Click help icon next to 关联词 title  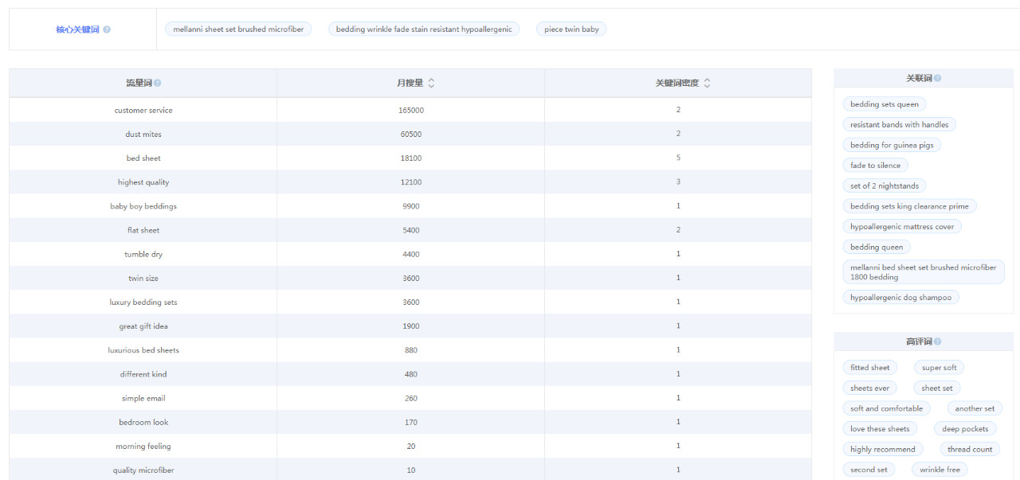pos(937,78)
